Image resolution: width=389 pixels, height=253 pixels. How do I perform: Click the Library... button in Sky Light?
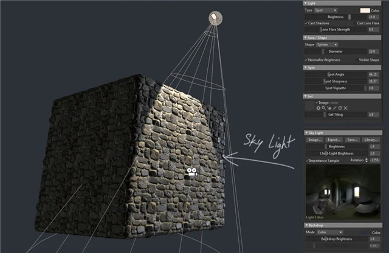point(371,140)
